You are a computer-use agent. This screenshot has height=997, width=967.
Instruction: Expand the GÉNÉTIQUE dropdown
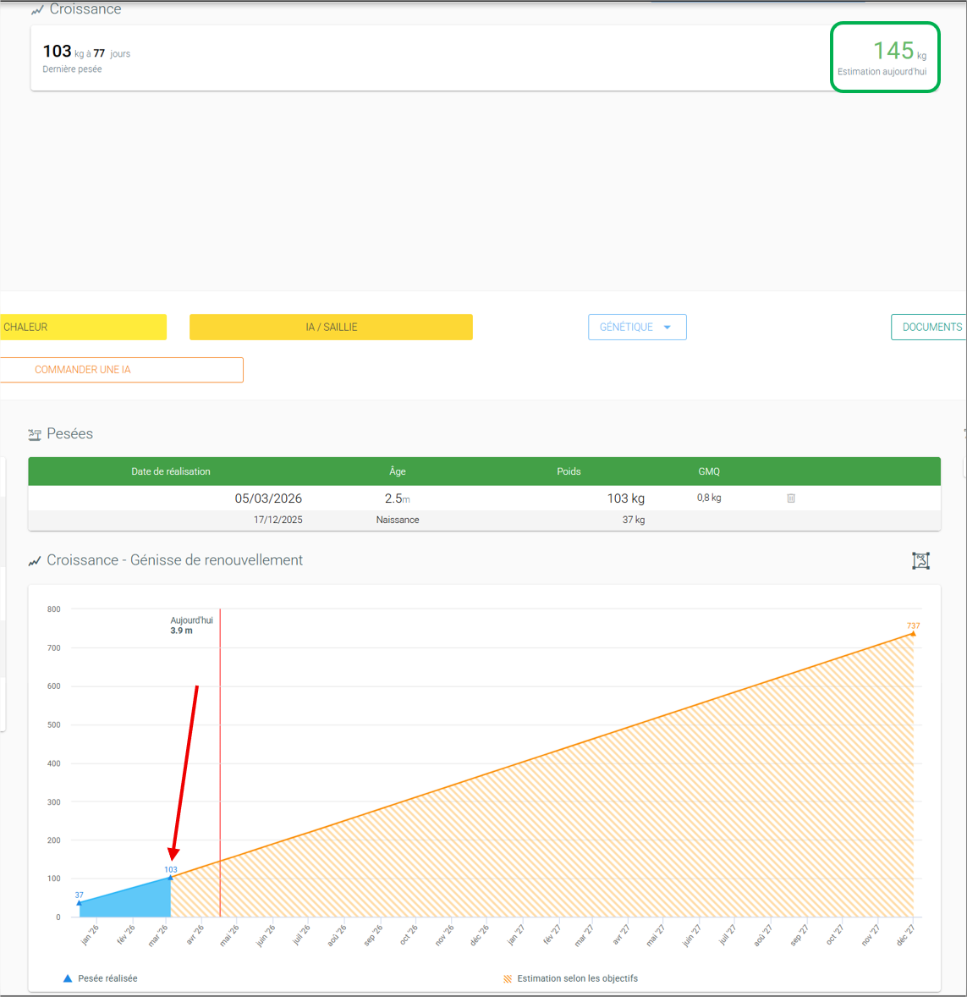637,327
